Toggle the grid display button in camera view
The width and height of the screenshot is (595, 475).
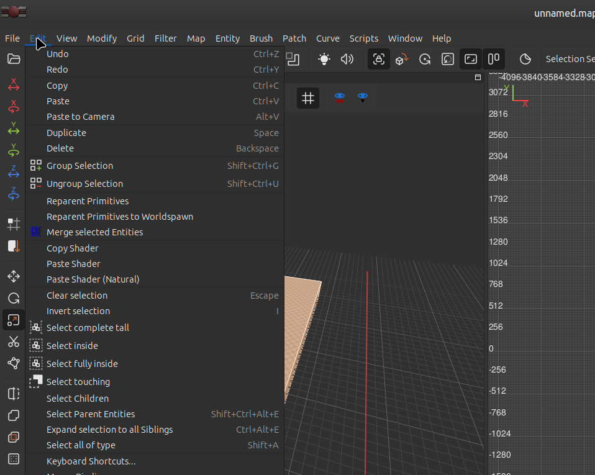tap(307, 98)
